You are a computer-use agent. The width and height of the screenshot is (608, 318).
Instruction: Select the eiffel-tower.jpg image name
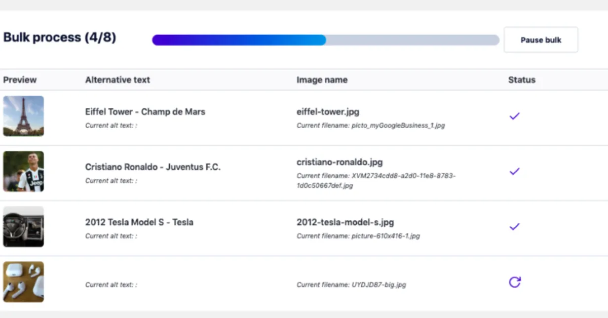click(x=328, y=111)
